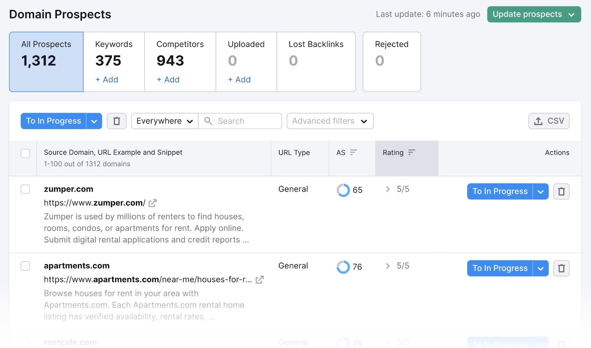This screenshot has height=348, width=591.
Task: Expand the Advanced filters dropdown
Action: tap(329, 121)
